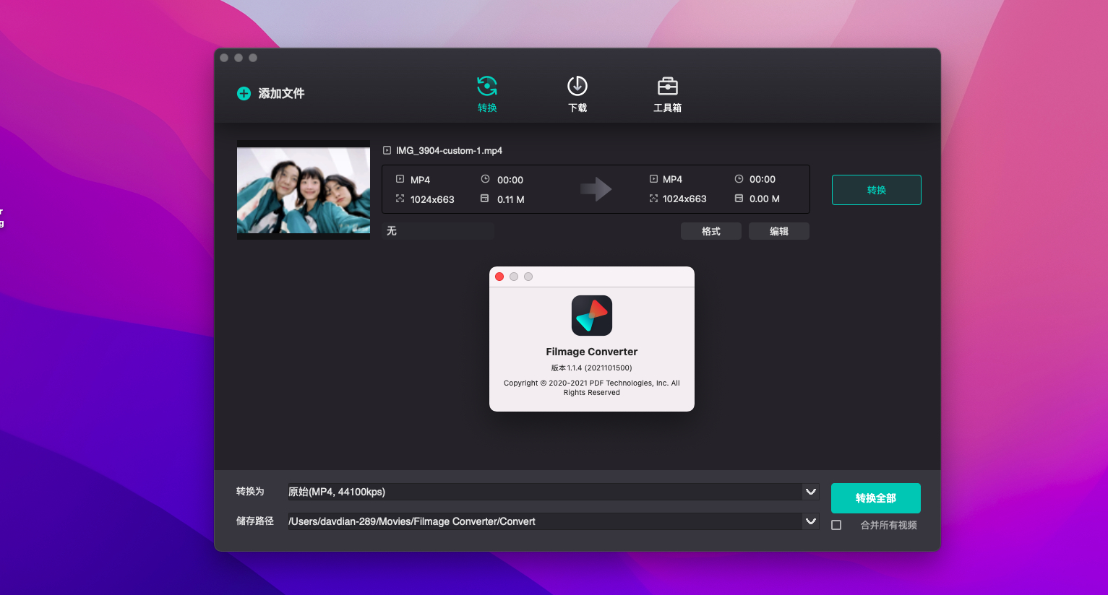Click the source duration clock icon
Screen dimensions: 1108x595
[485, 179]
